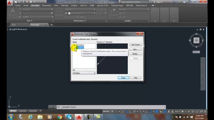Switch to the Express Tools ribbon tab
The height and width of the screenshot is (120, 214).
point(103,6)
